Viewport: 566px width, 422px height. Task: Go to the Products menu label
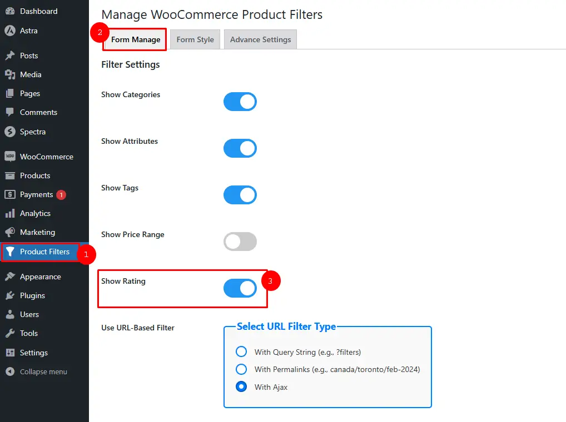[x=35, y=175]
